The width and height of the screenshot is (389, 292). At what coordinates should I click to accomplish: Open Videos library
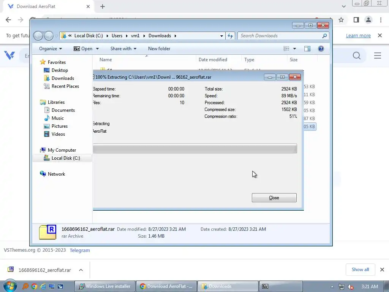[58, 134]
